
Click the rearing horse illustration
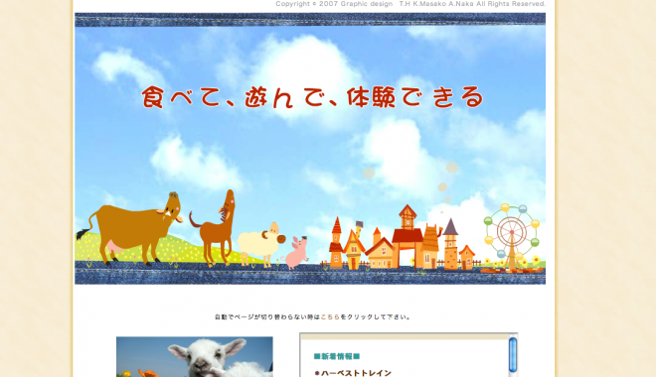point(214,229)
